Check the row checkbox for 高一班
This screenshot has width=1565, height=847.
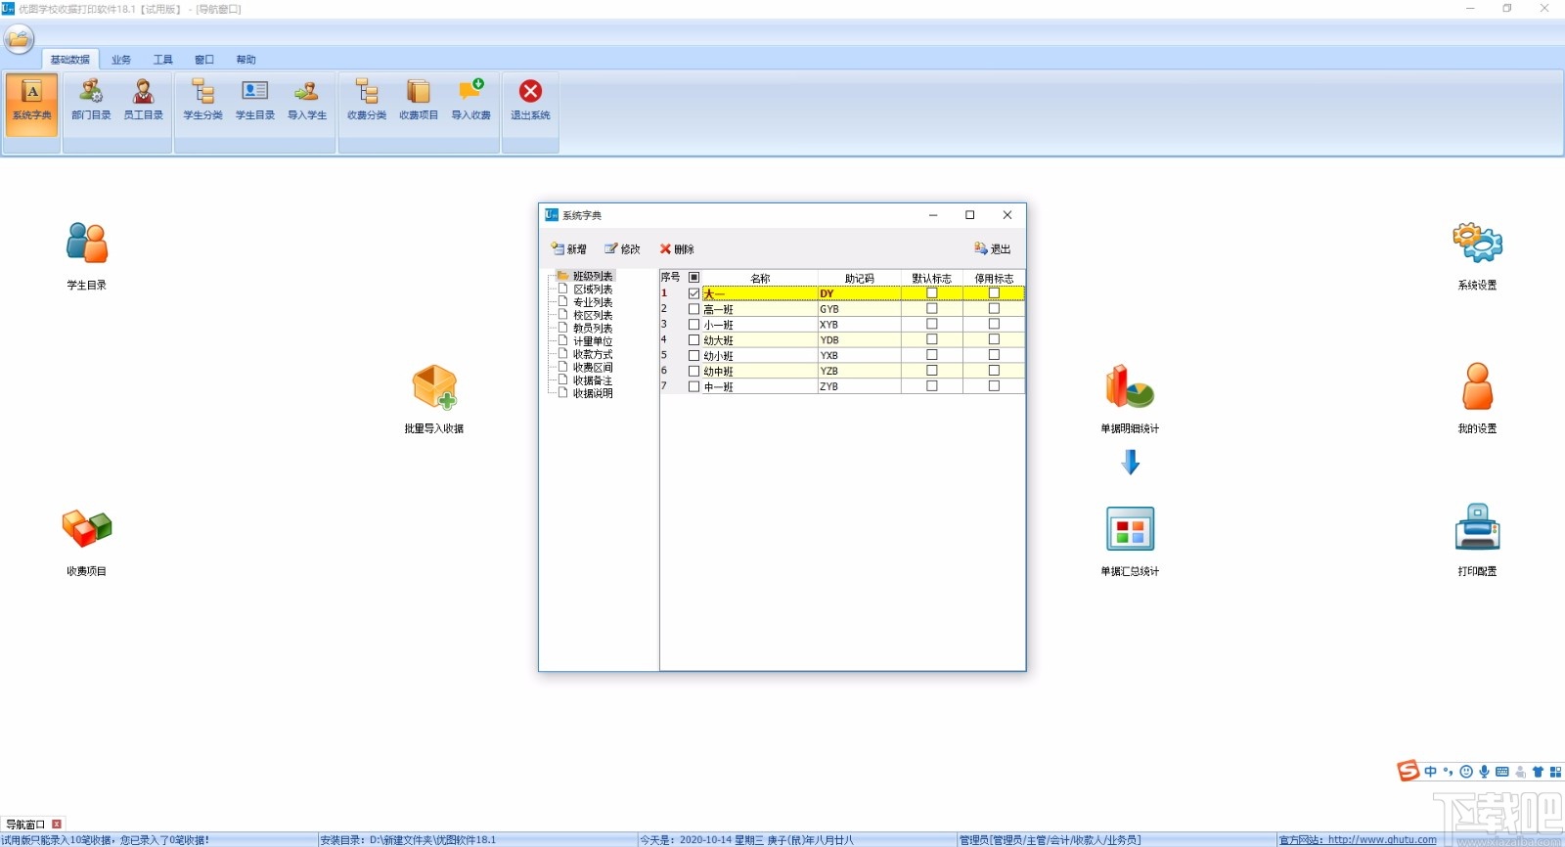(x=694, y=309)
